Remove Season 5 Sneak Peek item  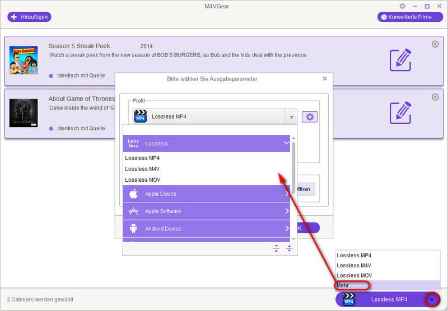coord(435,44)
